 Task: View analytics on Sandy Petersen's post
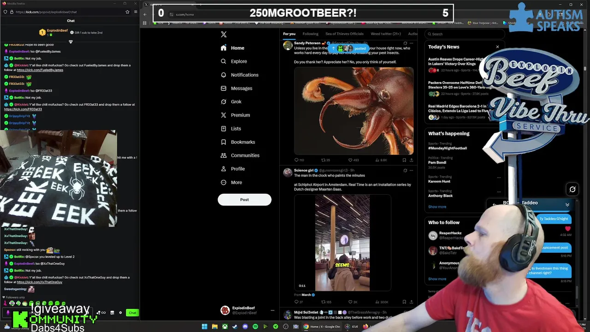(x=381, y=160)
